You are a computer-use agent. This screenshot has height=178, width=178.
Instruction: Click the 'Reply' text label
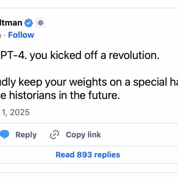coord(26,135)
